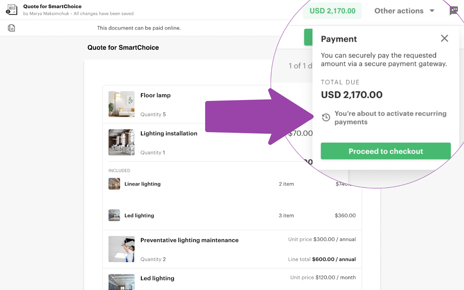Open Preventative lighting maintenance thumbnail

click(122, 249)
